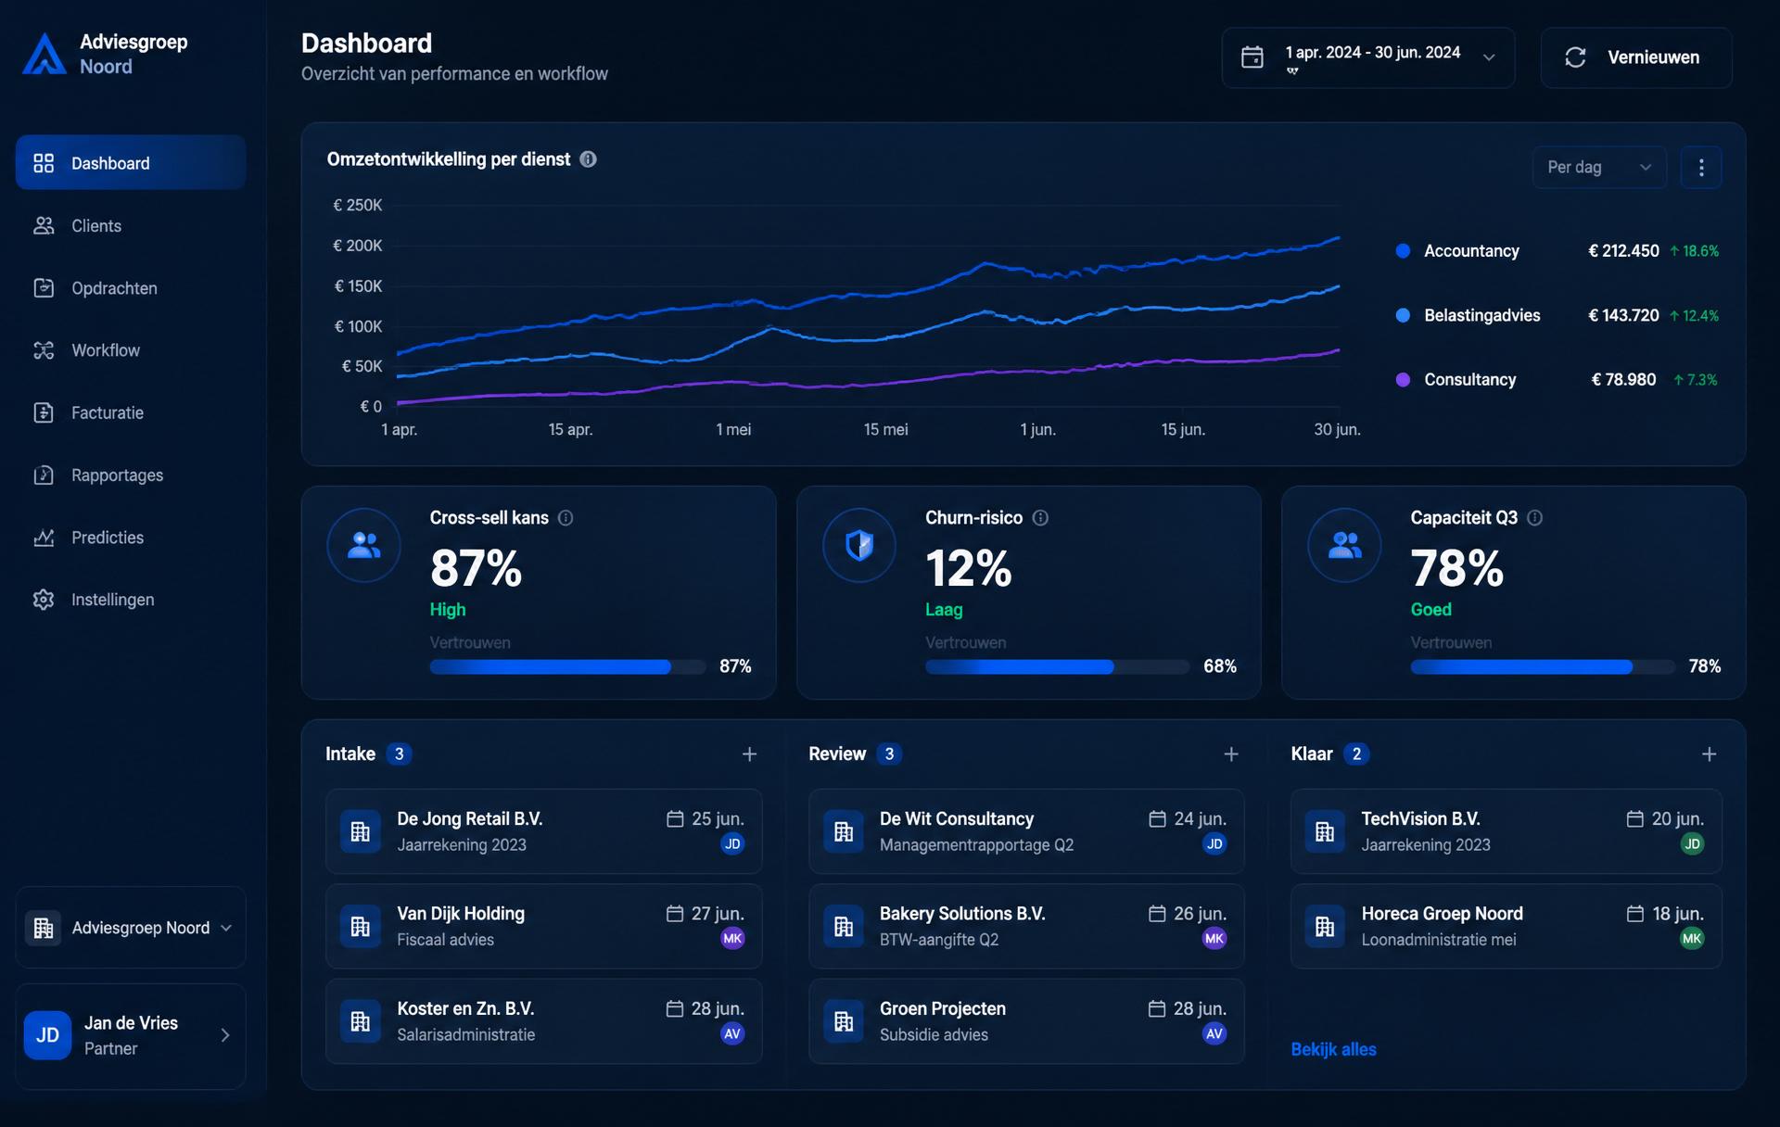Click the calendar icon in date range picker
The image size is (1780, 1127).
click(1252, 57)
